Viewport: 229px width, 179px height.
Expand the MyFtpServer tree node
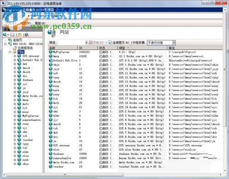click(15, 116)
